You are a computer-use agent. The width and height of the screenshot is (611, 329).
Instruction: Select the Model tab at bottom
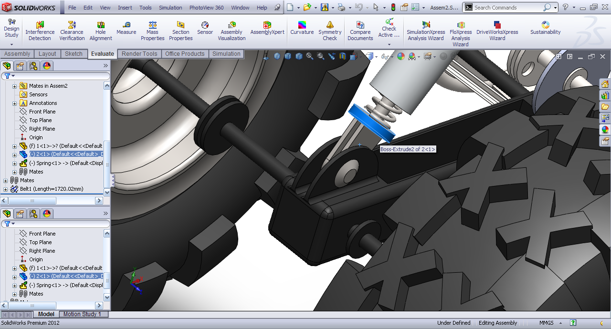pos(46,314)
